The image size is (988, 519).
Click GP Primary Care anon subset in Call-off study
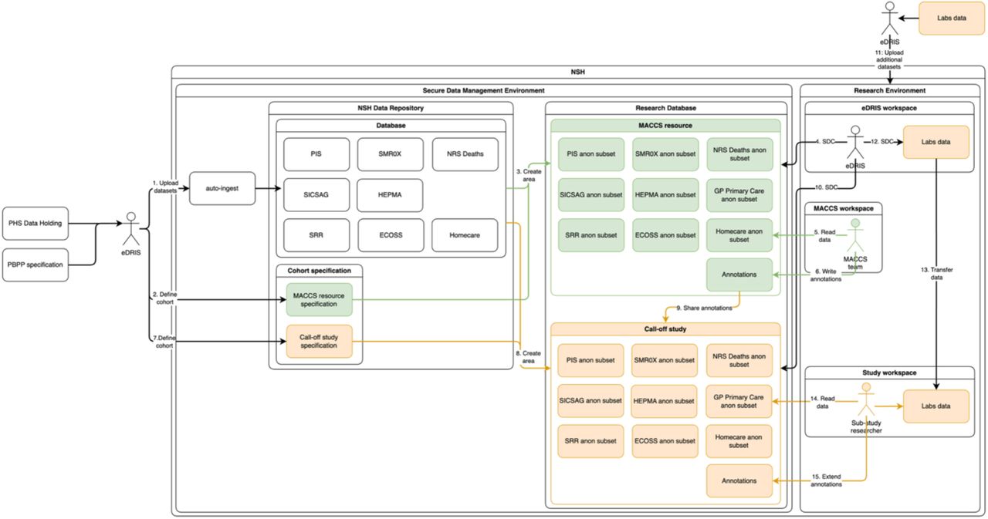pos(739,400)
